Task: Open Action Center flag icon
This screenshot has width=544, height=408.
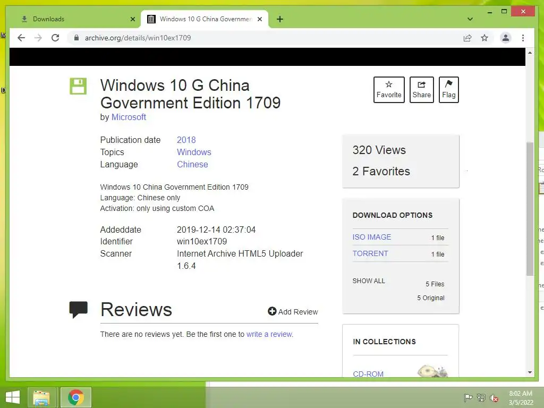Action: click(468, 397)
